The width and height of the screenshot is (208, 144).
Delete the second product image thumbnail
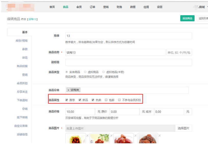111,136
